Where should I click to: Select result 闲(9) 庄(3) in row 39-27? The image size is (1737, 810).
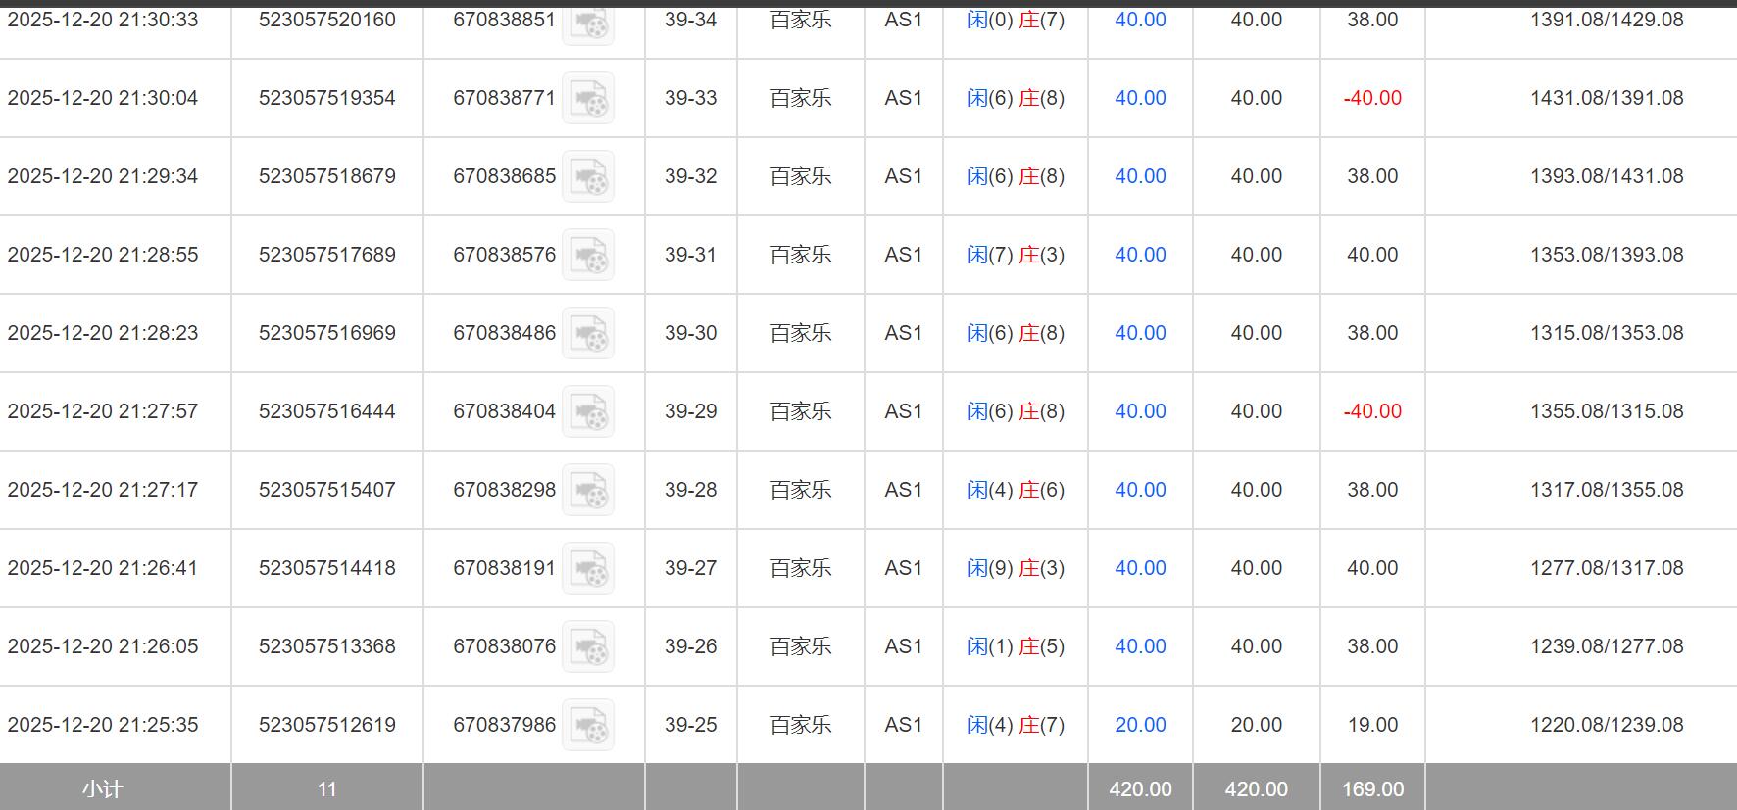click(1016, 568)
